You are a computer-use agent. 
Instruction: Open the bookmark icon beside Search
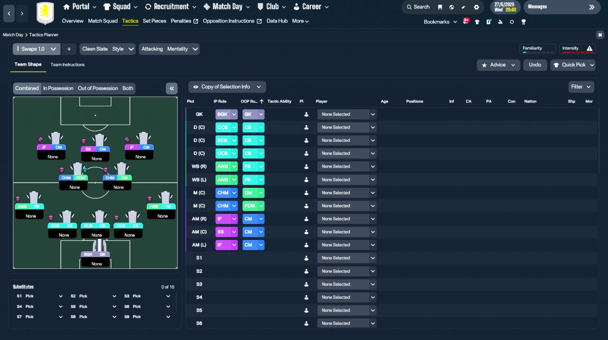coord(440,7)
